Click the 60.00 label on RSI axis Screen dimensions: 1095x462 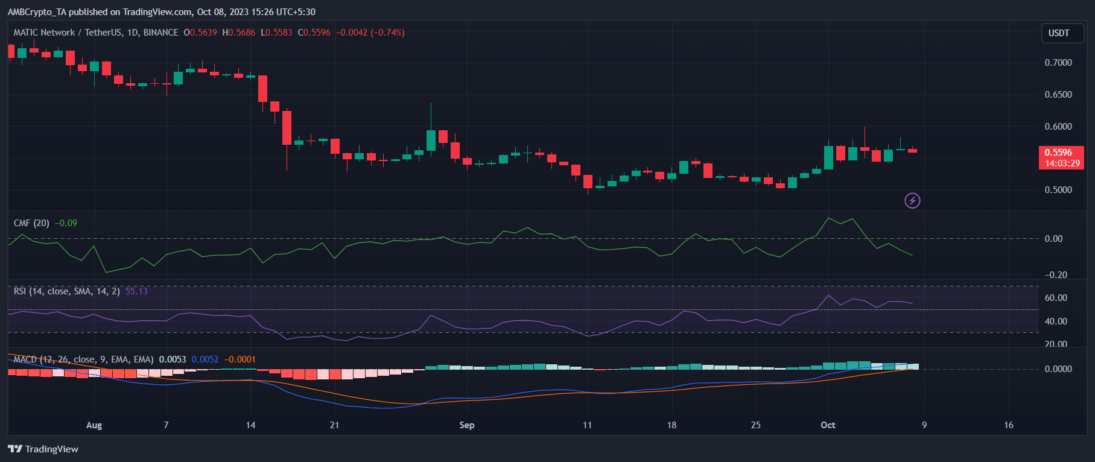point(1056,298)
